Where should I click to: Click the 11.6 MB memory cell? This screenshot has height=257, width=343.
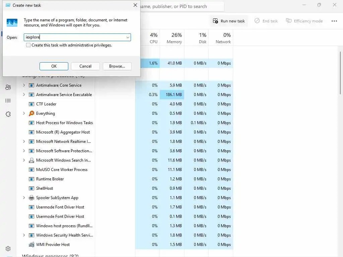172,160
